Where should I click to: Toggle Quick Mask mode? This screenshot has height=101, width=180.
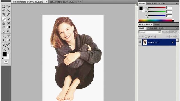click(x=6, y=62)
